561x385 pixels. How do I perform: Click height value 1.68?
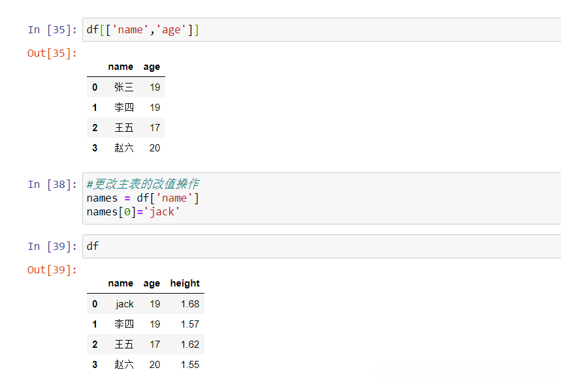pyautogui.click(x=190, y=304)
